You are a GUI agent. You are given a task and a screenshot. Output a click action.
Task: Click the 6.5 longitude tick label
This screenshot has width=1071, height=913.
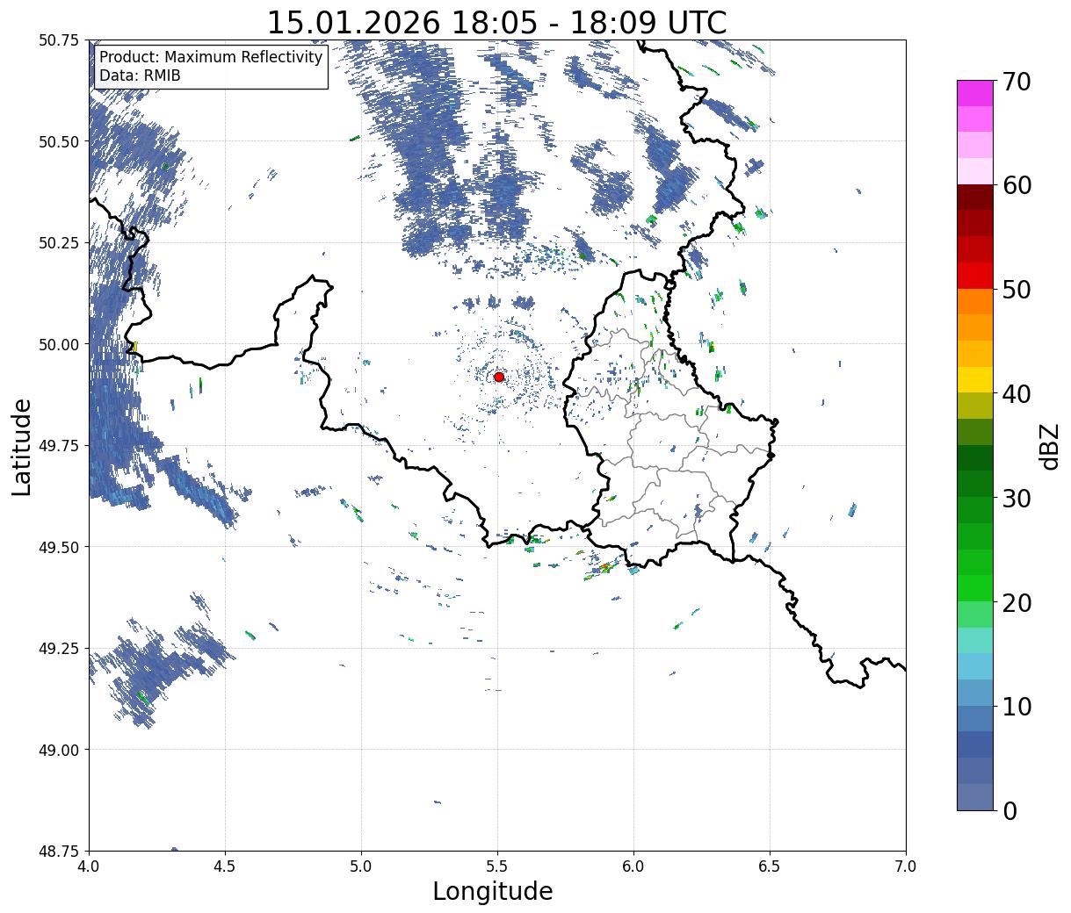(x=770, y=866)
